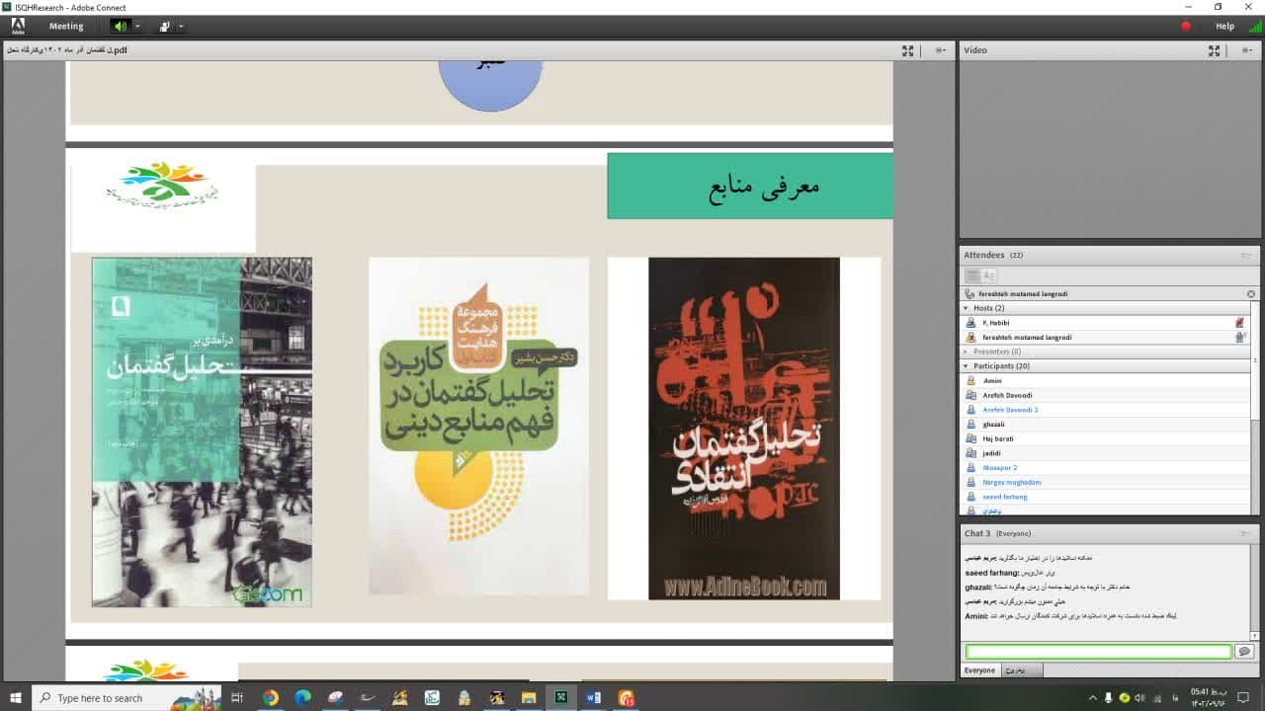Image resolution: width=1265 pixels, height=711 pixels.
Task: Switch to attendee status view
Action: pos(988,276)
